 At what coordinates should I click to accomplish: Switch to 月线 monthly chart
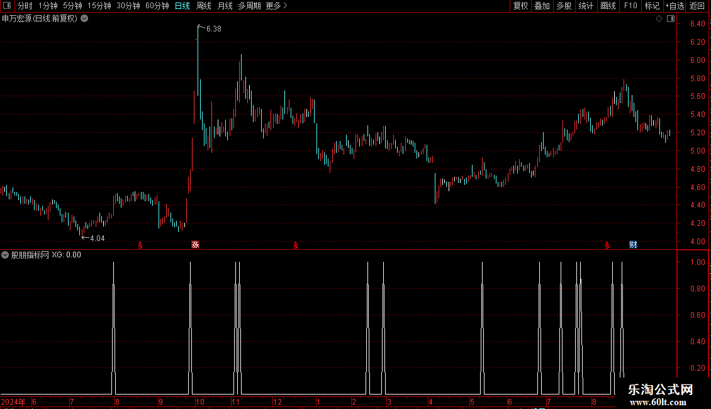click(225, 6)
